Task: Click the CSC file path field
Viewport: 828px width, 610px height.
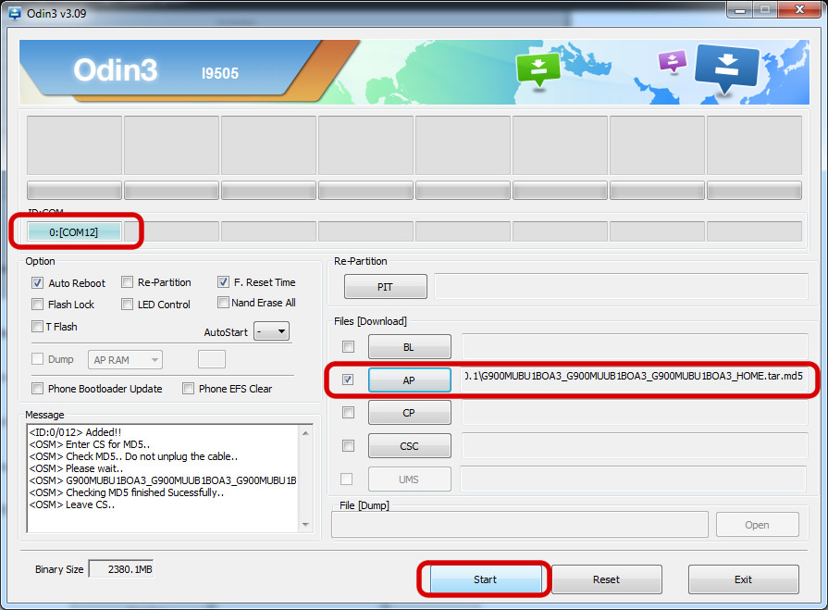Action: point(635,446)
